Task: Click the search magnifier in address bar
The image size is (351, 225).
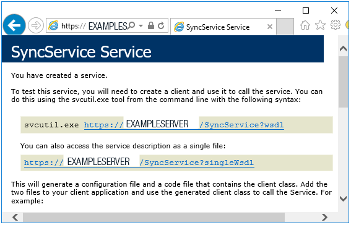Action: pos(131,25)
